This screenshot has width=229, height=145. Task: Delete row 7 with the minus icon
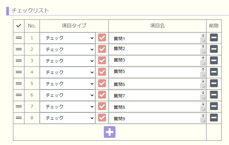(x=214, y=106)
